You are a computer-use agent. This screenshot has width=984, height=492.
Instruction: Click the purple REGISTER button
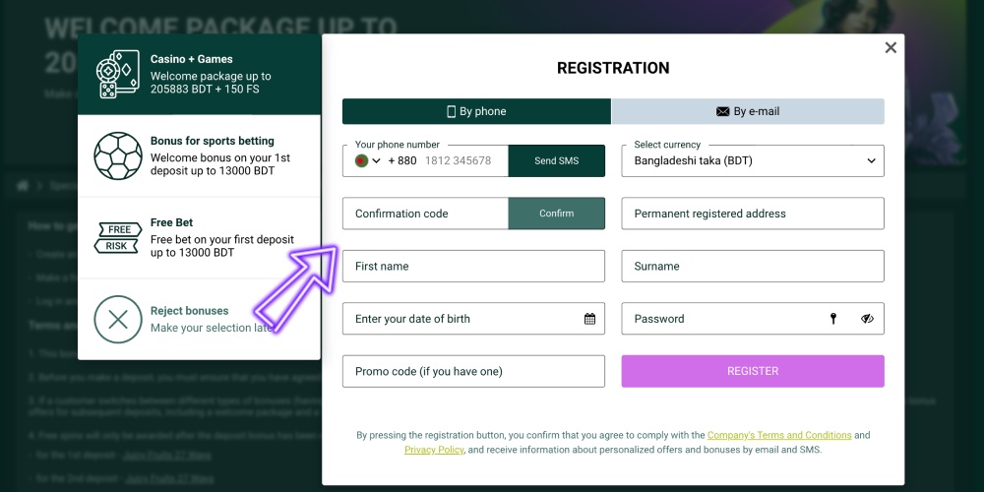753,372
